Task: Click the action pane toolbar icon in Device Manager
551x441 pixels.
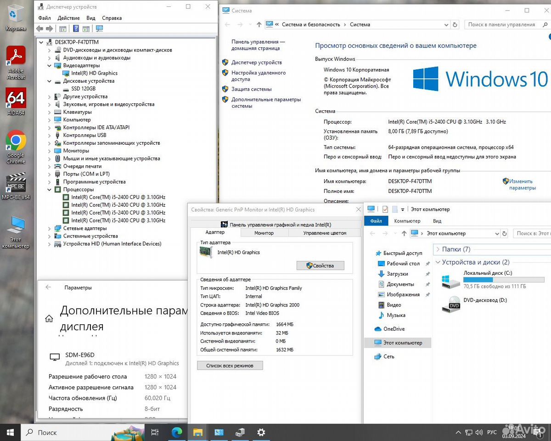Action: pos(86,28)
